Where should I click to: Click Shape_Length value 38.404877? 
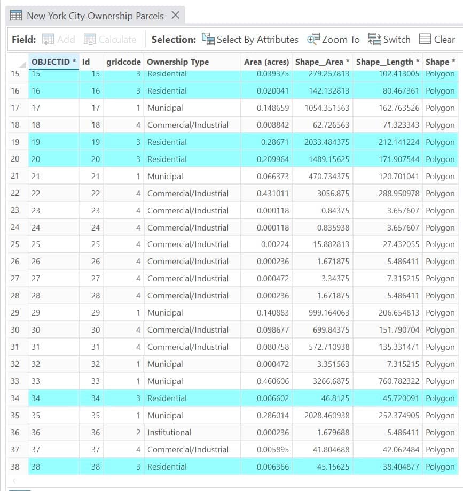coord(388,467)
